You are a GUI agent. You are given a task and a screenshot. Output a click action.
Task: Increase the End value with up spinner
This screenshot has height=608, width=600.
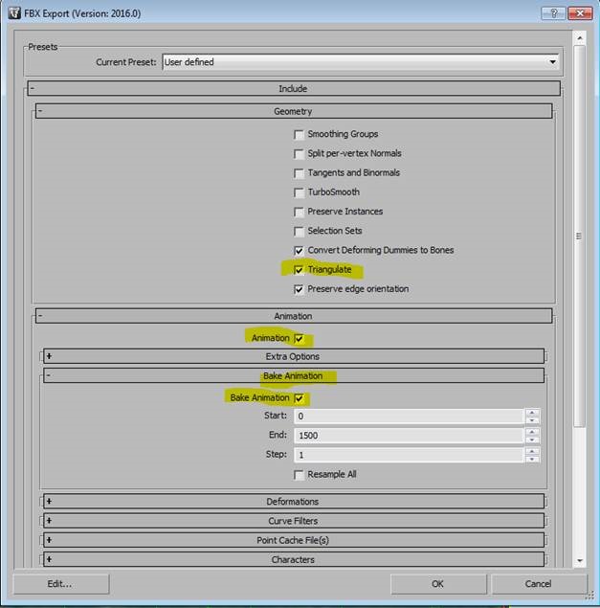[532, 432]
